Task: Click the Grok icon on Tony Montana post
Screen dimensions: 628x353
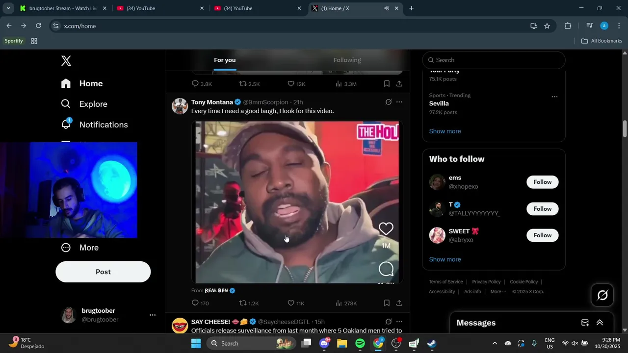Action: (389, 102)
